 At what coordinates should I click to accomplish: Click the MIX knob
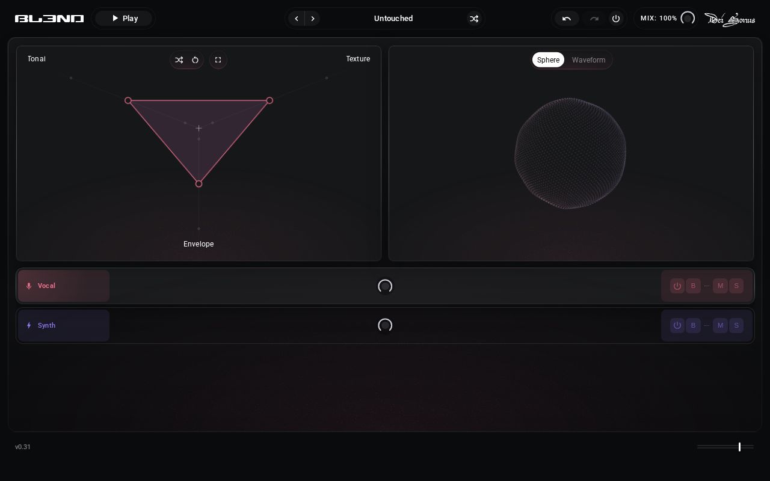coord(688,18)
